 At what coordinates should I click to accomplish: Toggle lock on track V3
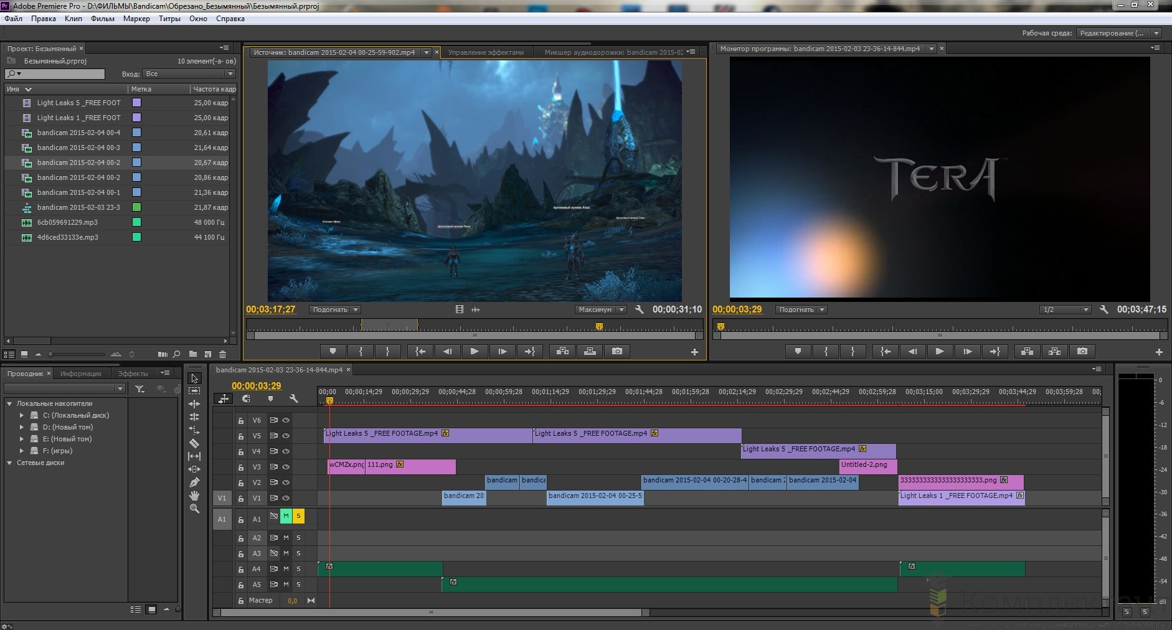coord(241,468)
